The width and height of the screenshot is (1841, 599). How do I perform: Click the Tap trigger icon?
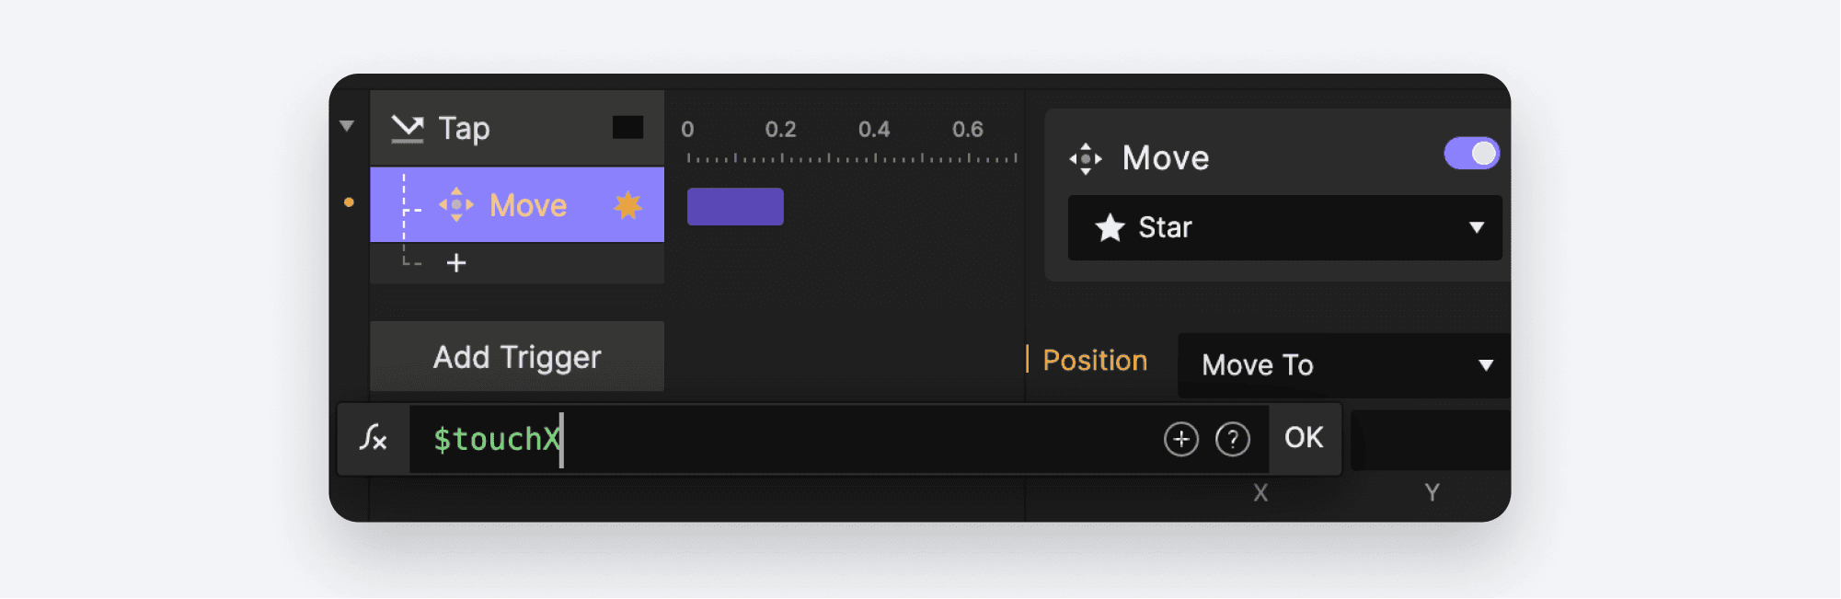tap(408, 128)
